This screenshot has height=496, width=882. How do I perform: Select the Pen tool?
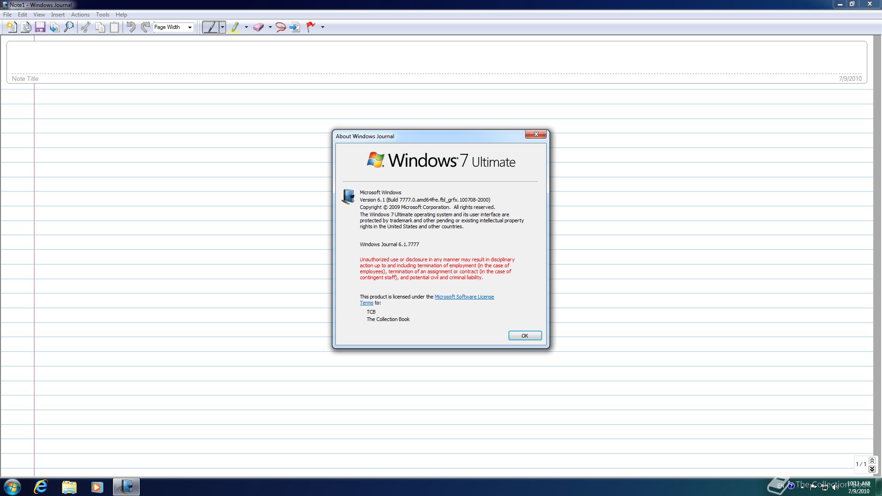(210, 27)
